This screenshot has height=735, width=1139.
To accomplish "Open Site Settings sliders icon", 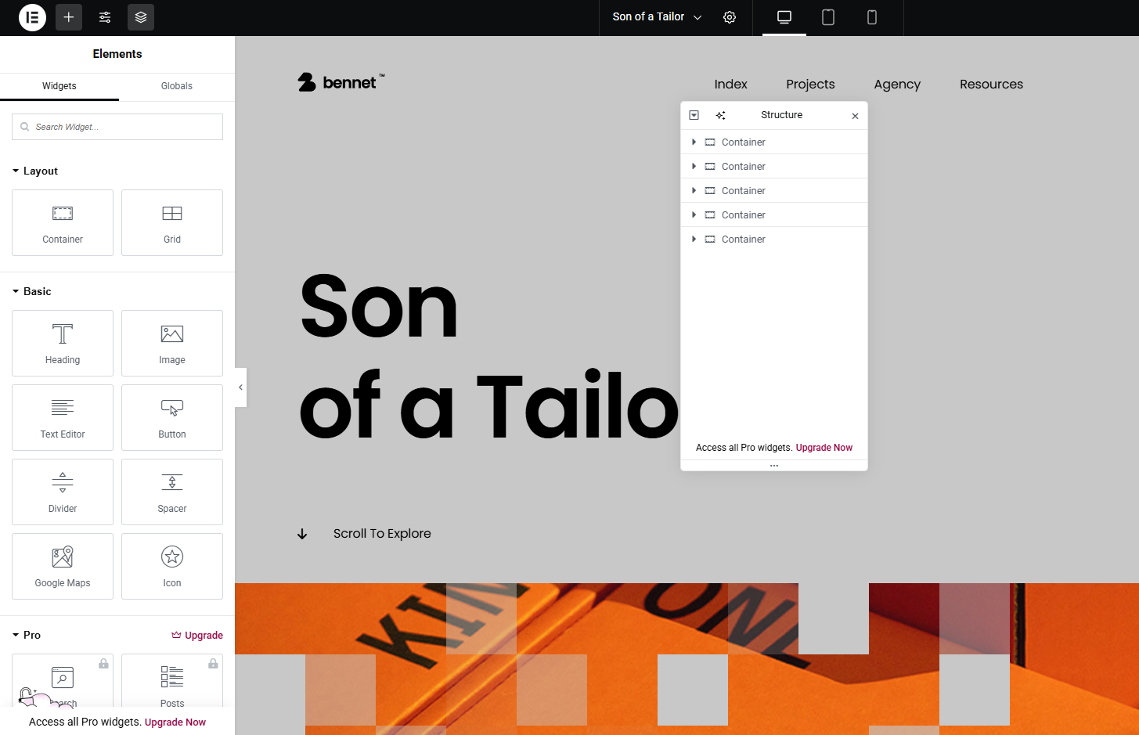I will point(105,17).
